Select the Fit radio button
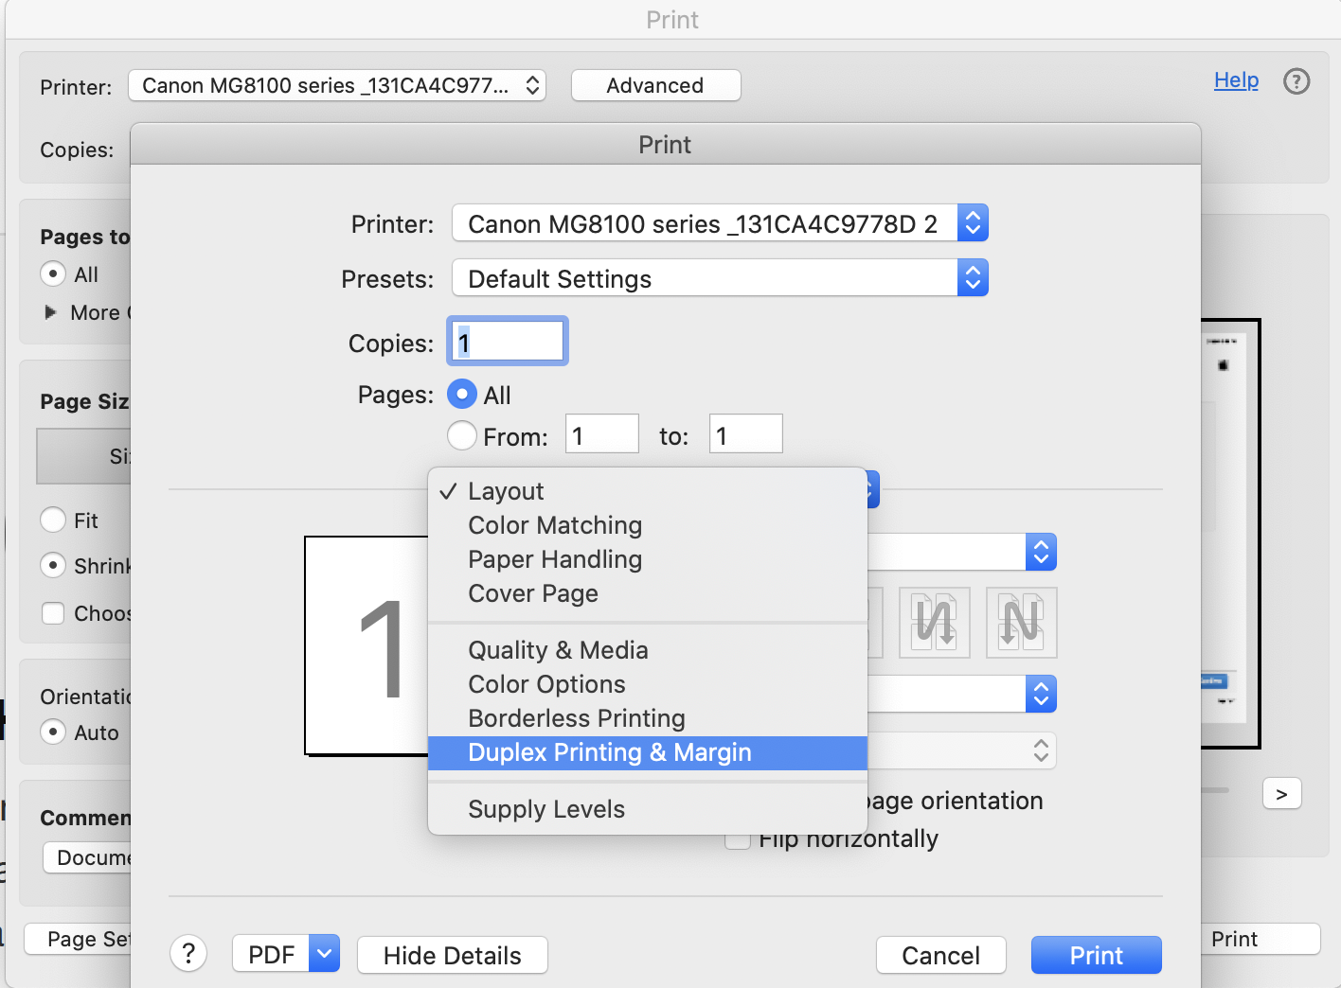Viewport: 1341px width, 988px height. pos(53,520)
